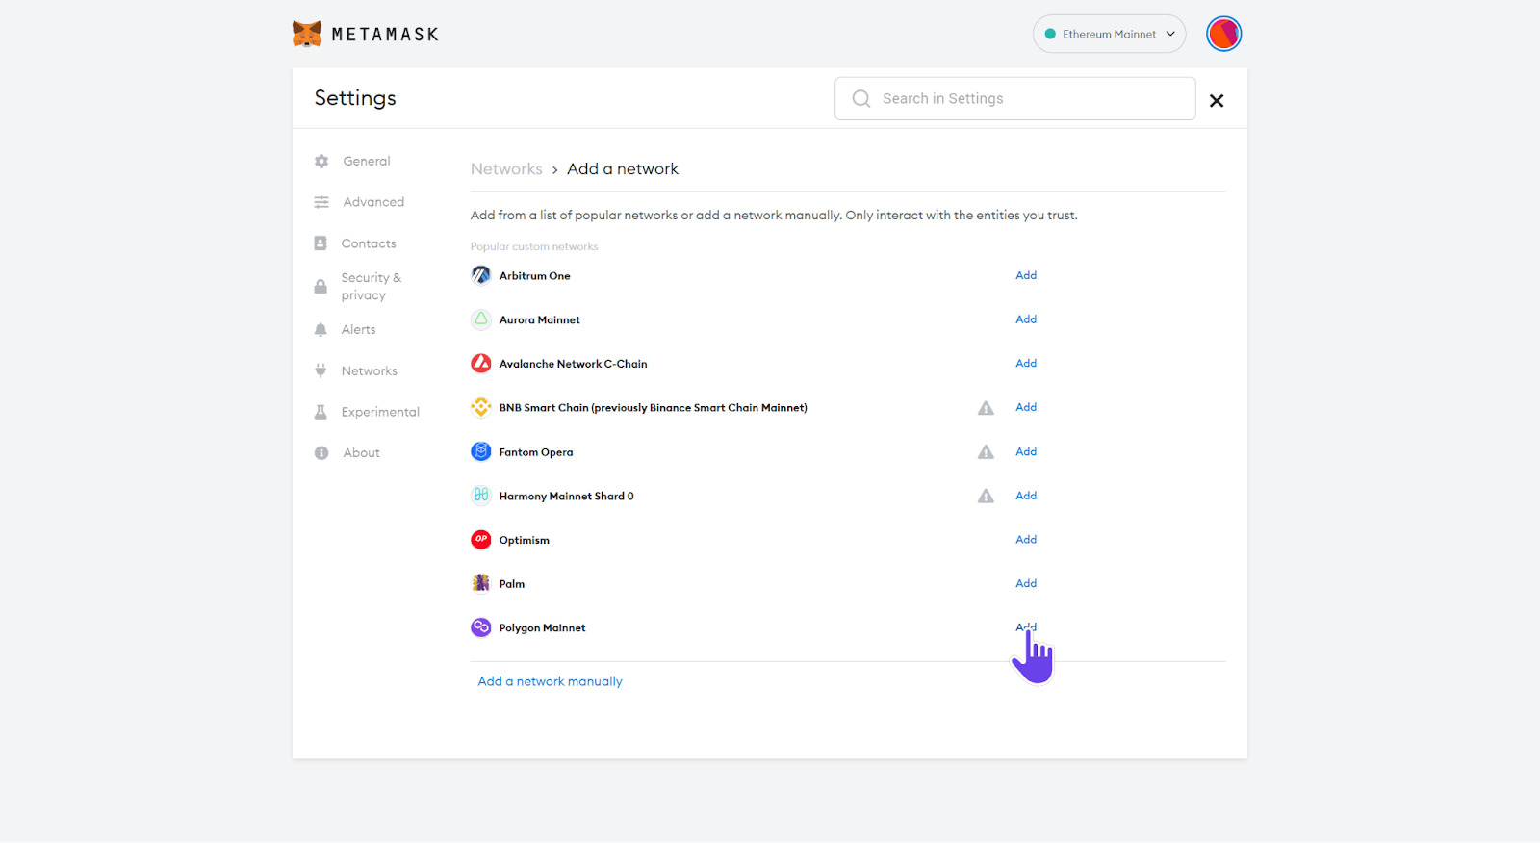The image size is (1540, 843).
Task: Add the BNB Smart Chain network
Action: coord(1026,407)
